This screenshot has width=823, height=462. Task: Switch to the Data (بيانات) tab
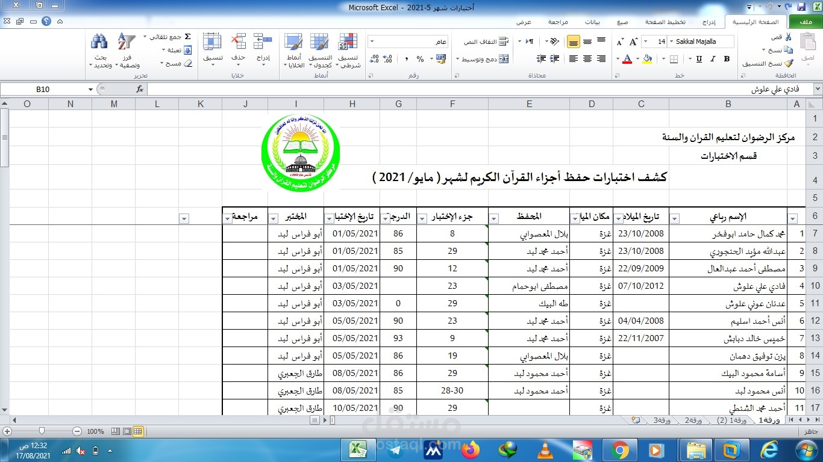(x=592, y=22)
